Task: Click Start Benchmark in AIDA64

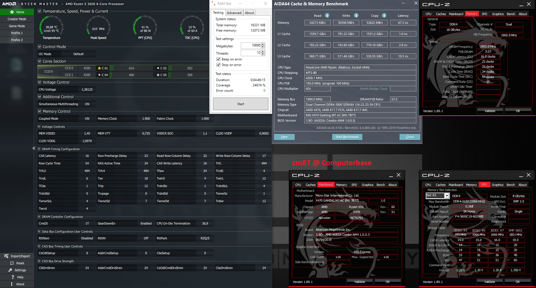Action: (347, 137)
